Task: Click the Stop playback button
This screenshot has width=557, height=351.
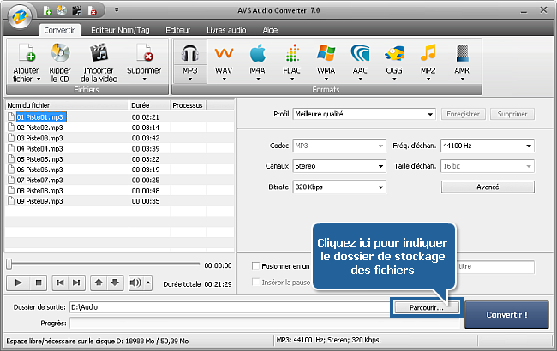Action: pyautogui.click(x=38, y=282)
